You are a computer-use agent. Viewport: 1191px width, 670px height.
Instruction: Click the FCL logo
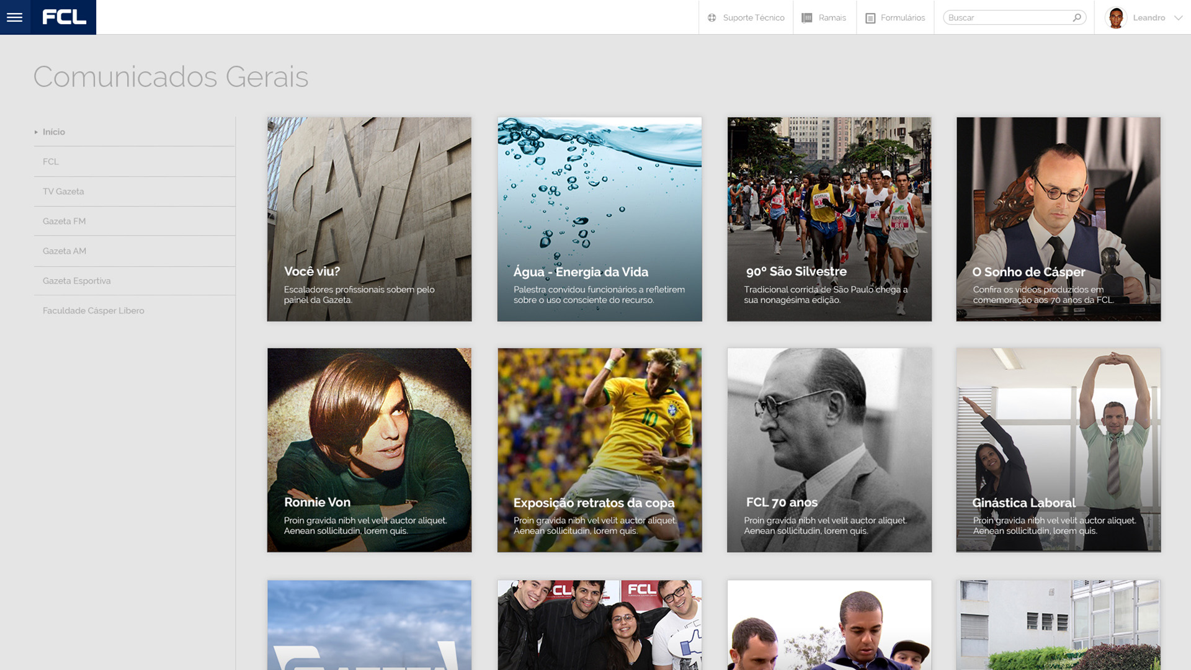point(64,17)
